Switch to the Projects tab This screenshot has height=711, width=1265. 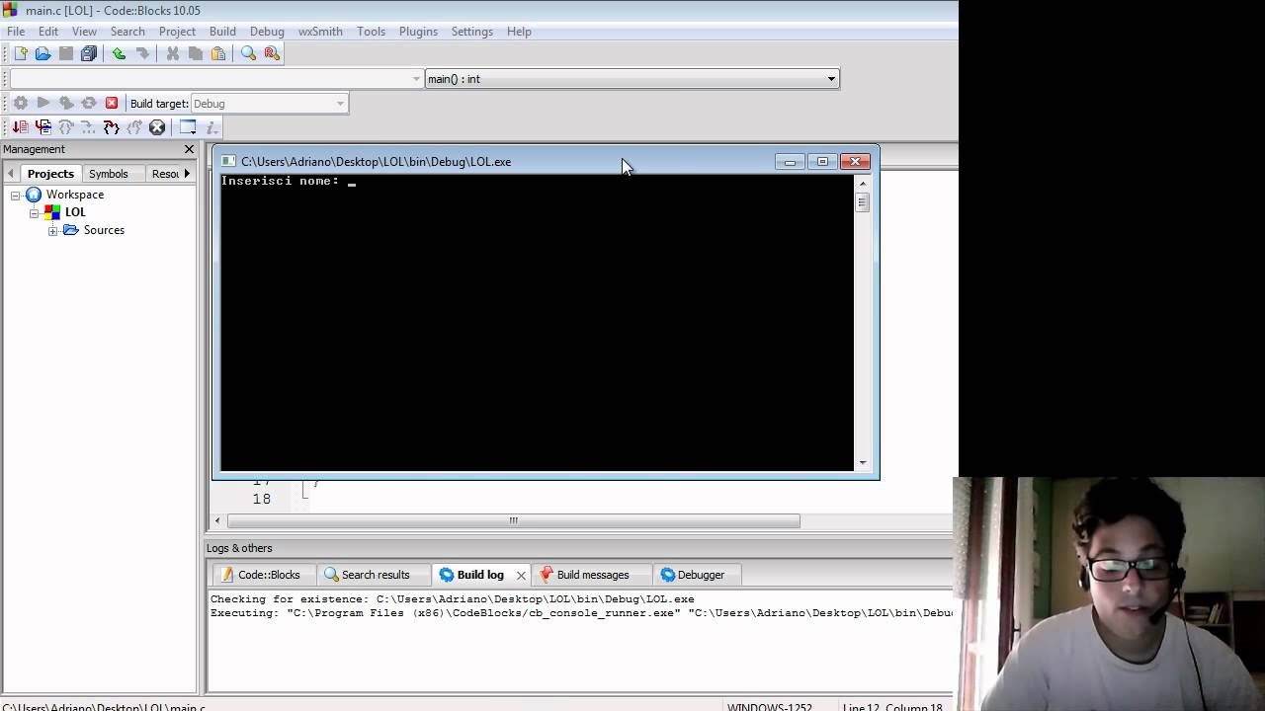coord(50,174)
